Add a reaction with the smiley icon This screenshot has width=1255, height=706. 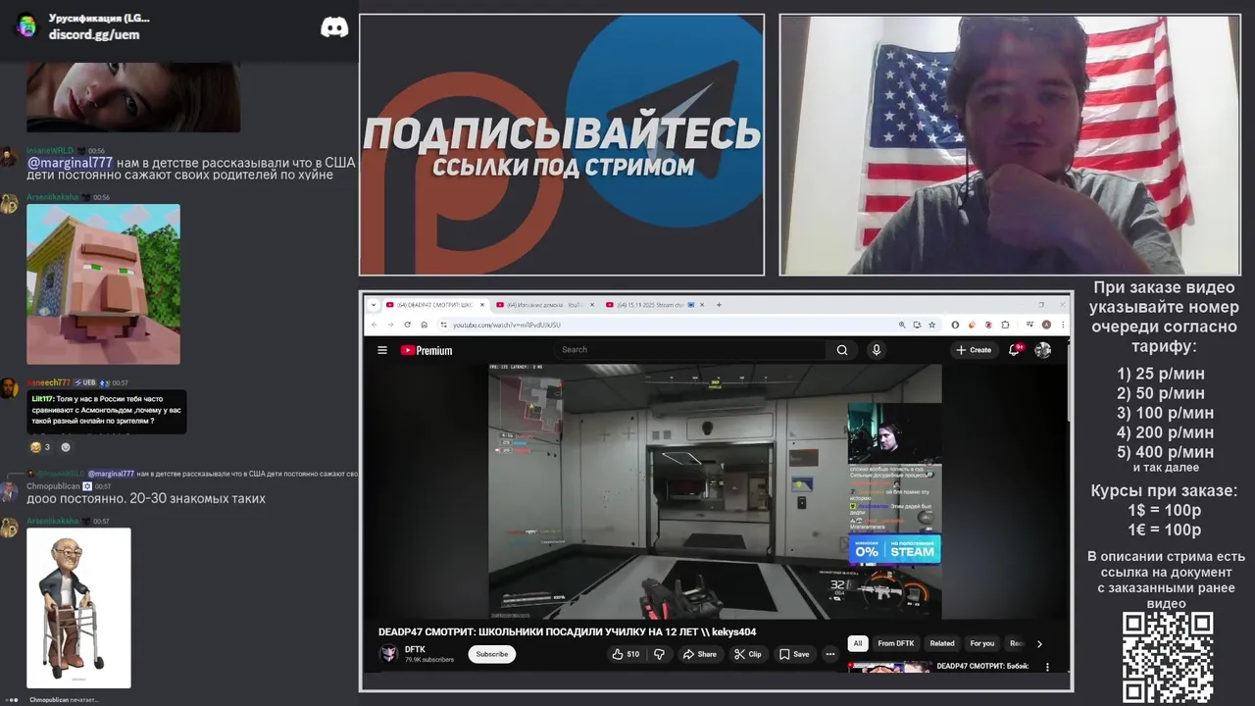(66, 447)
